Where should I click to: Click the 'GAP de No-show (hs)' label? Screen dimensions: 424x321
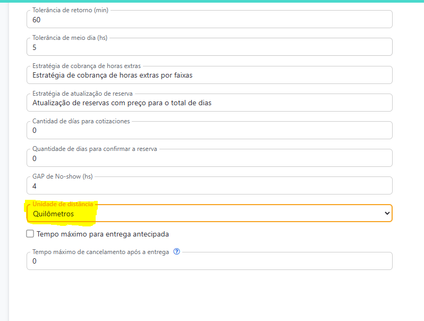pos(63,176)
